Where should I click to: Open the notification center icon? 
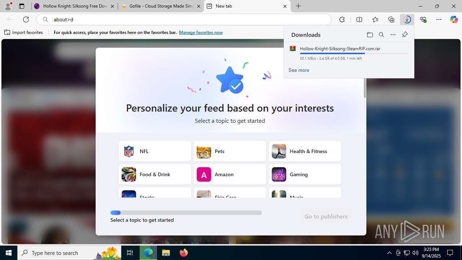click(450, 253)
